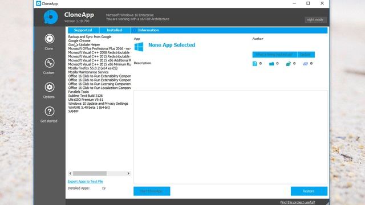Click the files count document icon
The image size is (365, 205).
pyautogui.click(x=255, y=63)
